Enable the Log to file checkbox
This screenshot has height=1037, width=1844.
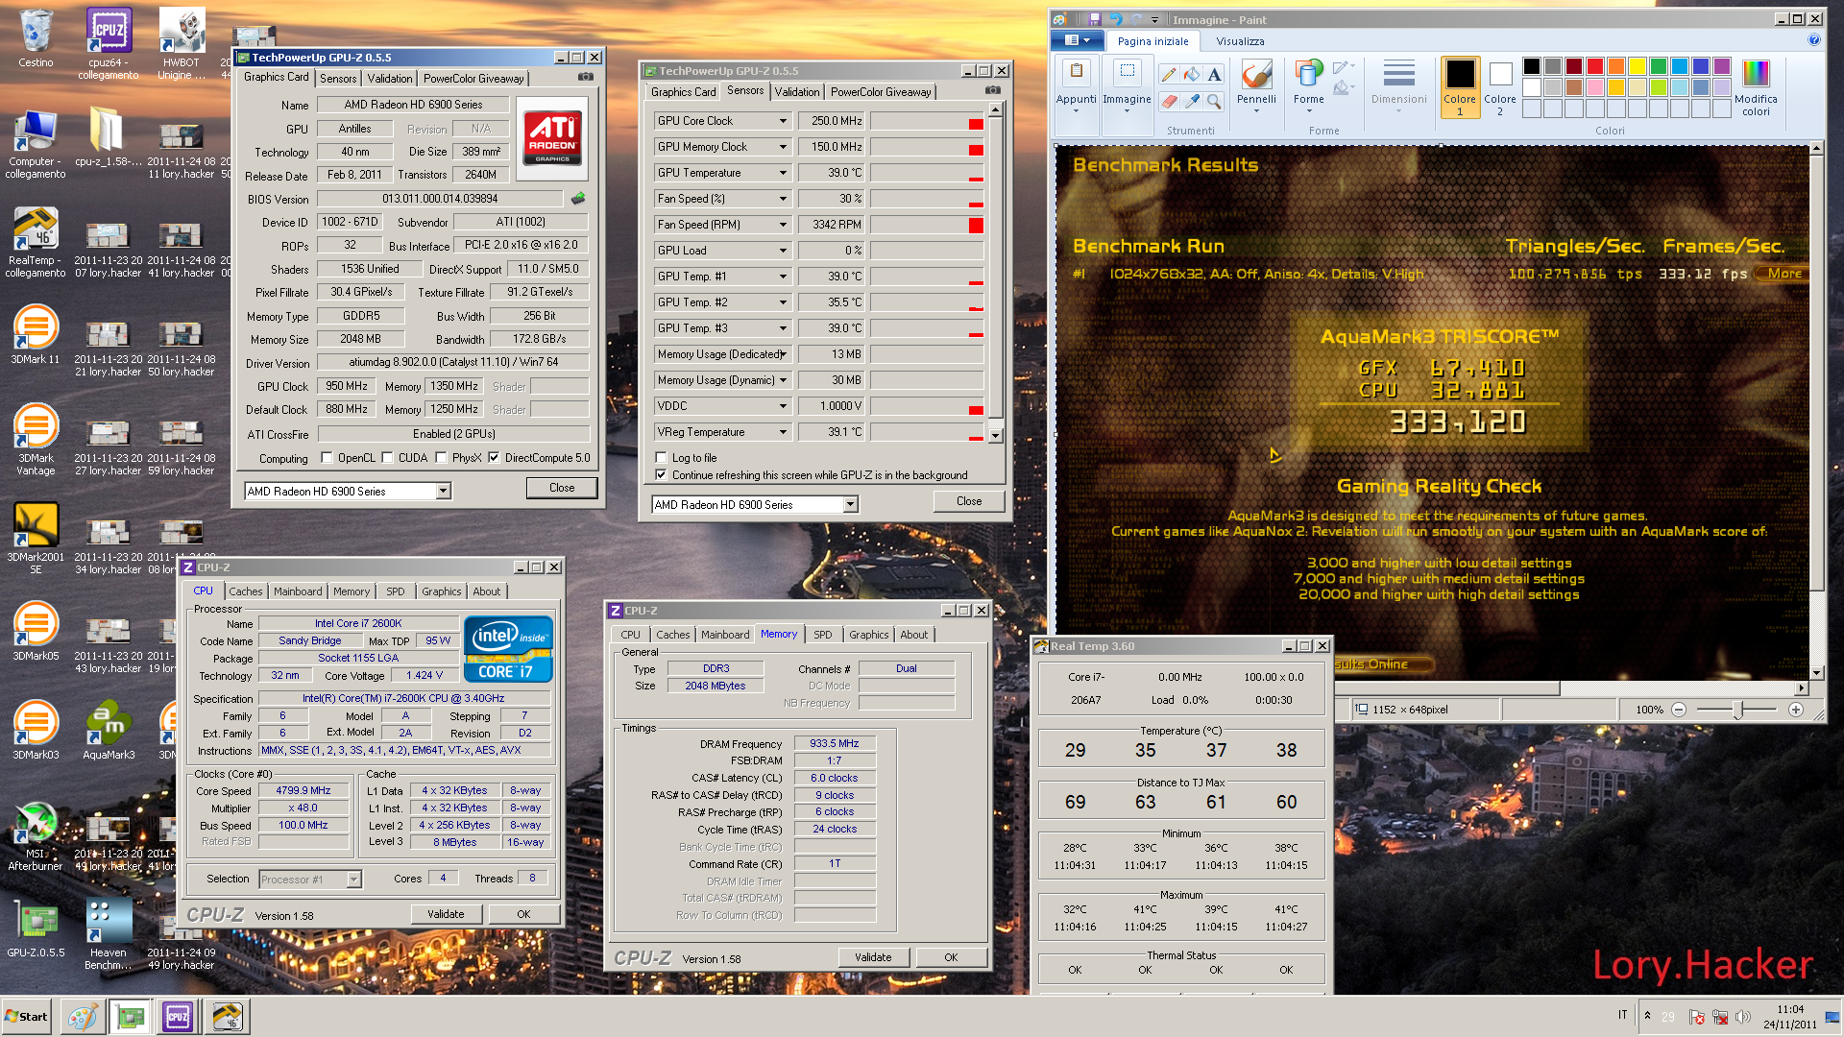click(x=661, y=458)
